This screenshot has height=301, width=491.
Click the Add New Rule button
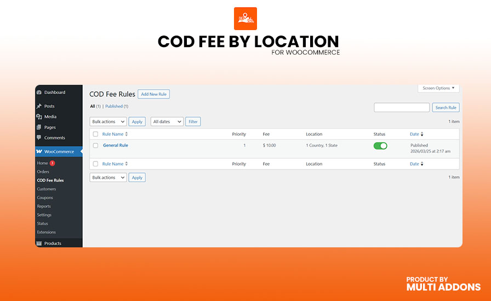pos(154,94)
